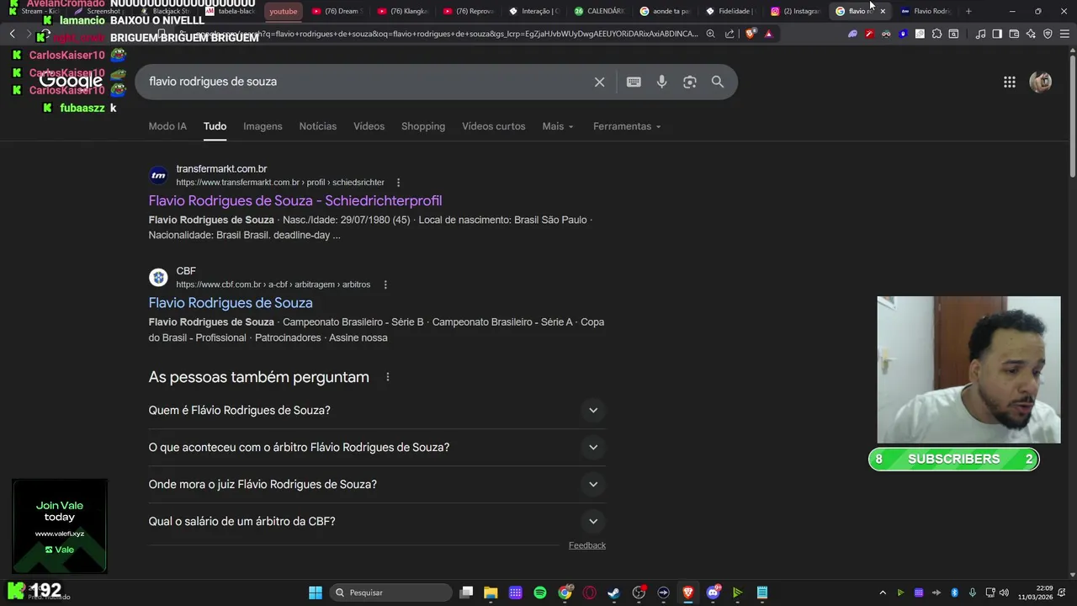Open the 'youtube' browser tab
Image resolution: width=1077 pixels, height=606 pixels.
pyautogui.click(x=284, y=11)
